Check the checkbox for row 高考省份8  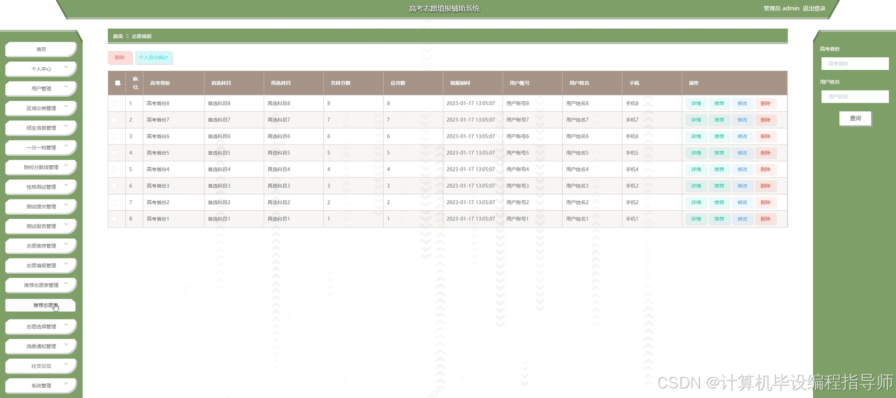(115, 103)
